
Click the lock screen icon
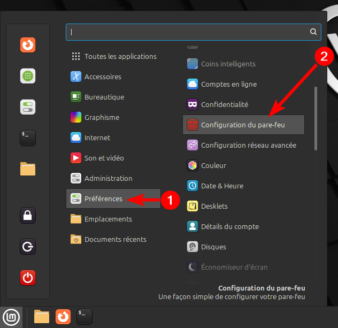pos(28,216)
